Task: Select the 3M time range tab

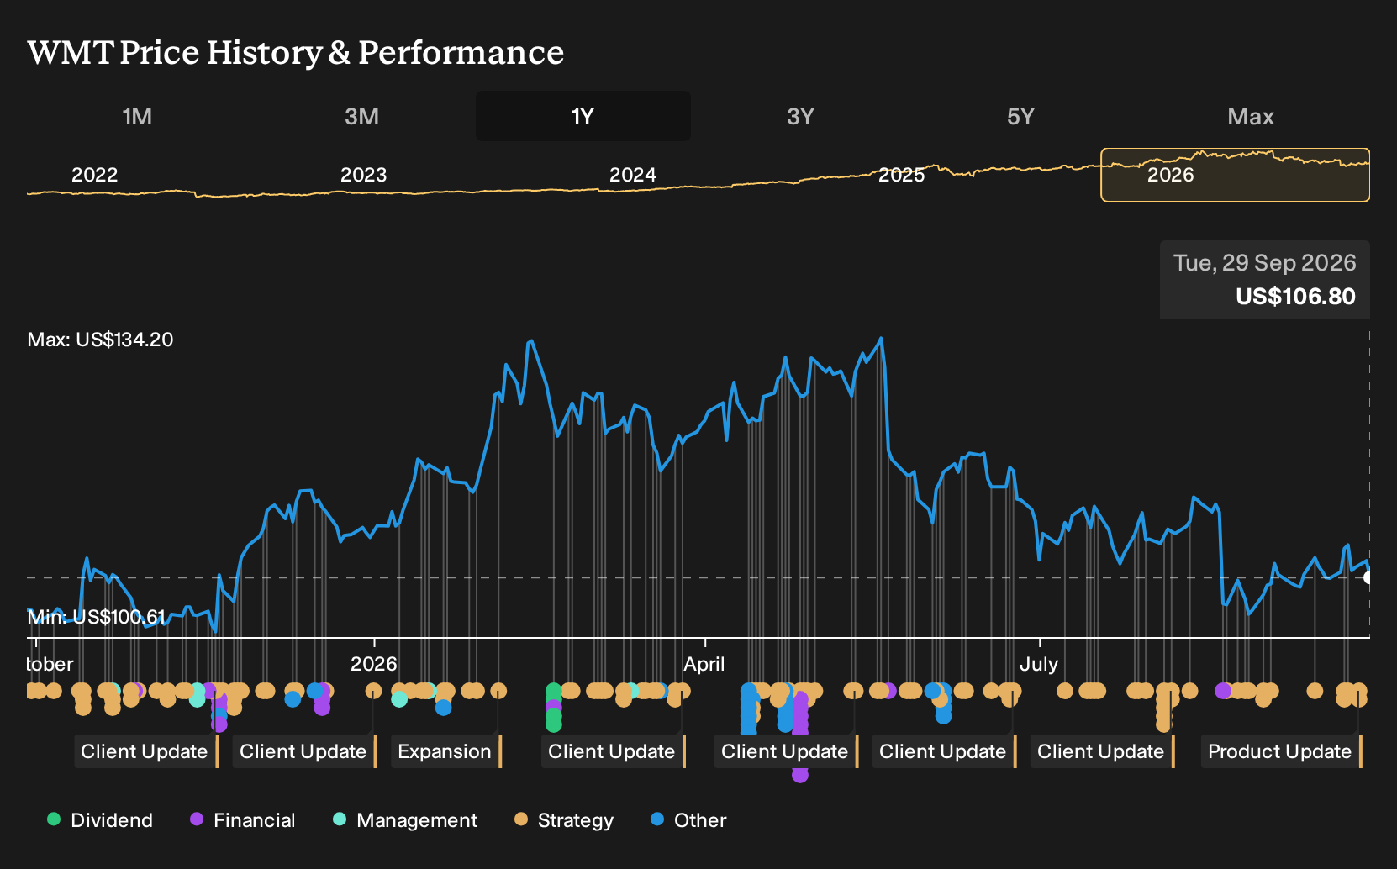Action: click(x=361, y=116)
